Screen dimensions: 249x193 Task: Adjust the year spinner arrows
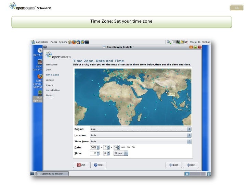pyautogui.click(x=98, y=147)
